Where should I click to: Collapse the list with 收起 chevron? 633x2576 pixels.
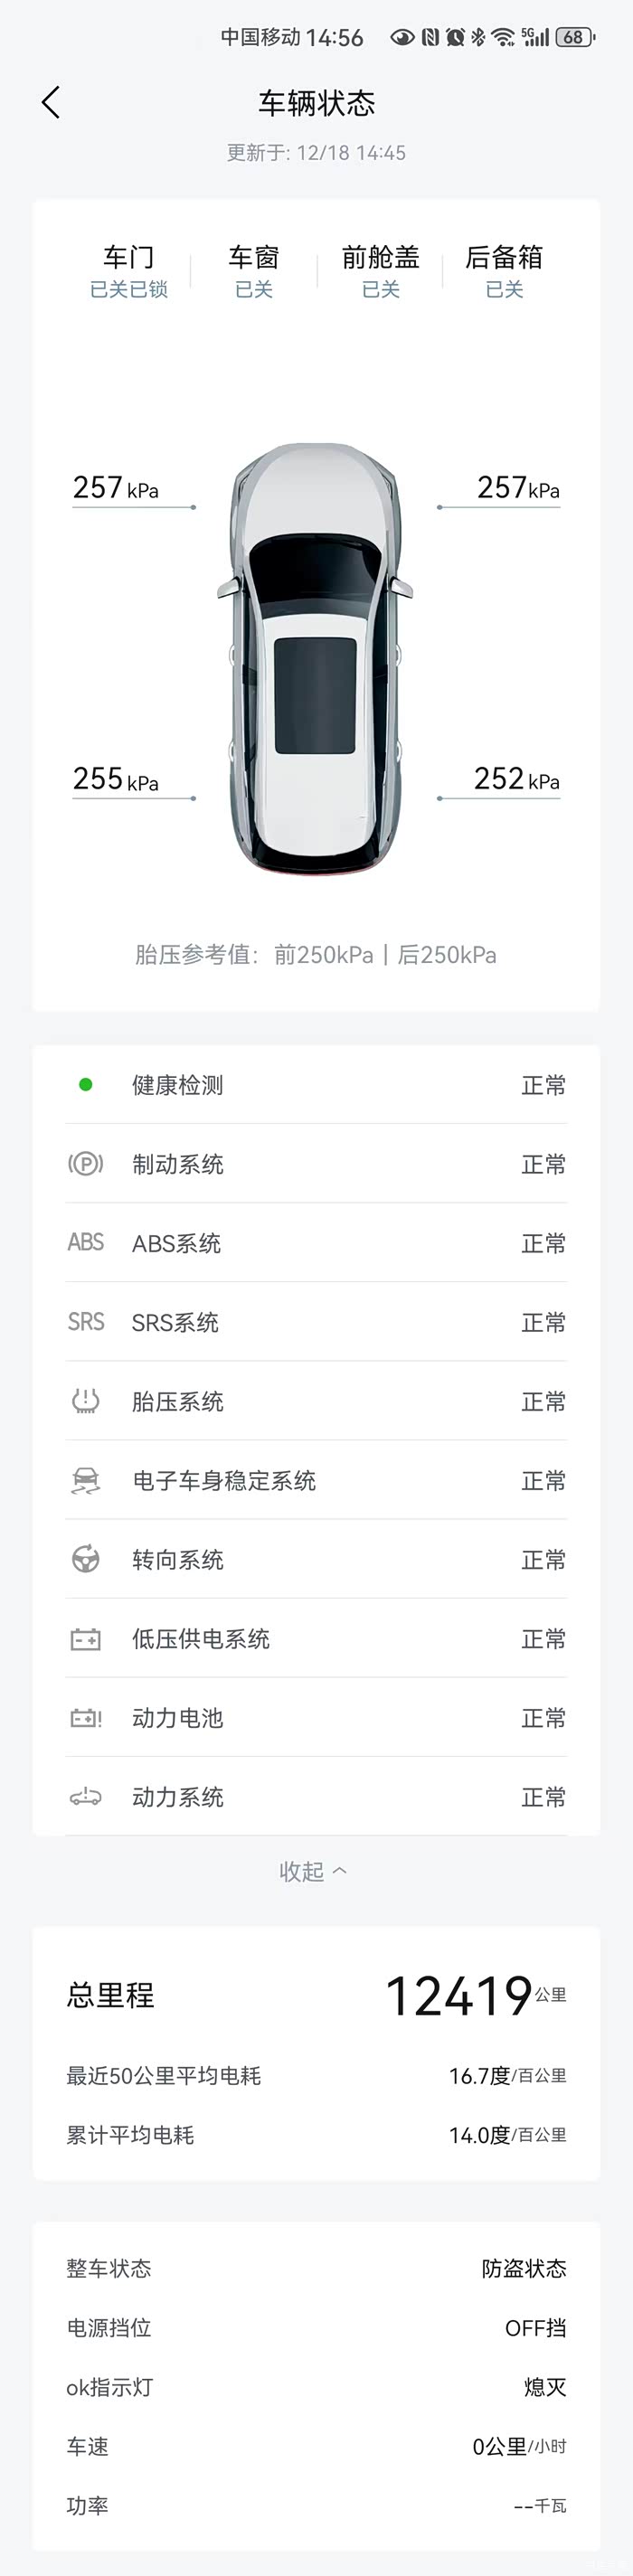313,1871
